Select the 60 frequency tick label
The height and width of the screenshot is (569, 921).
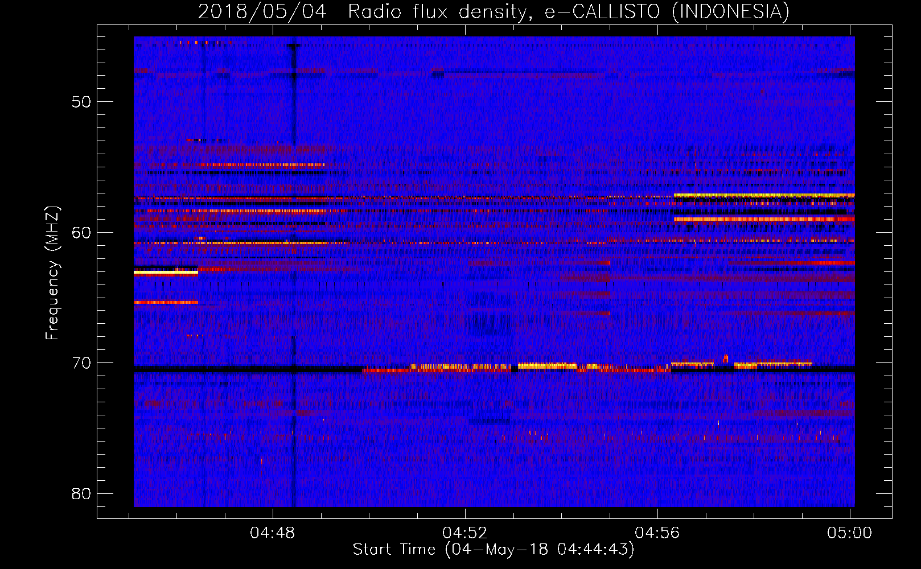[81, 232]
